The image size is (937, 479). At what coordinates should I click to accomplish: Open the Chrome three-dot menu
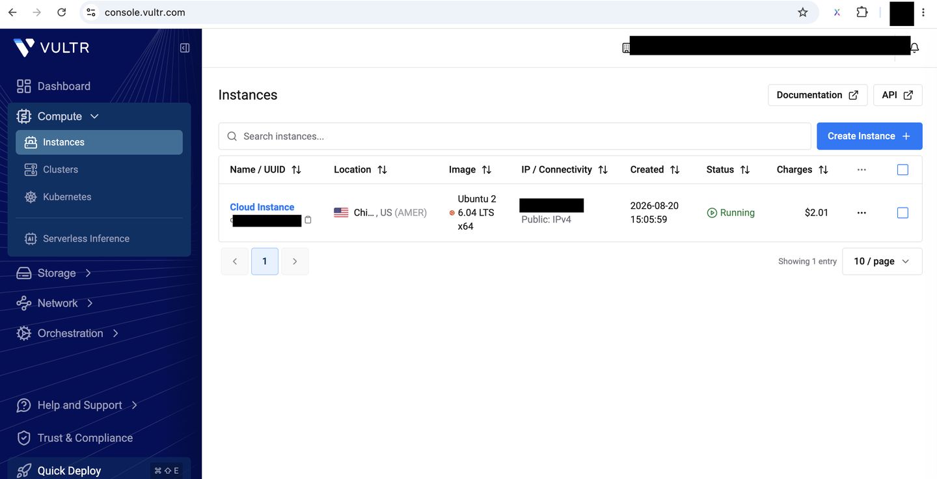click(x=923, y=12)
